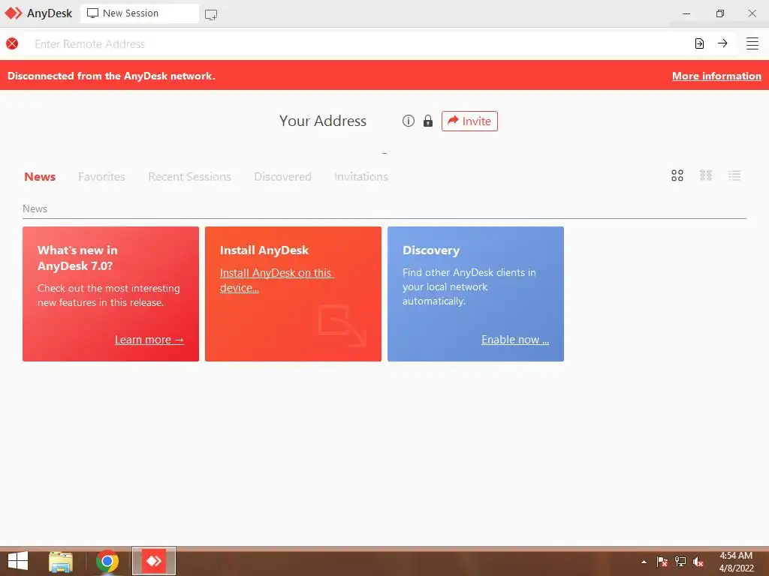
Task: Click the News section heading
Action: [35, 208]
